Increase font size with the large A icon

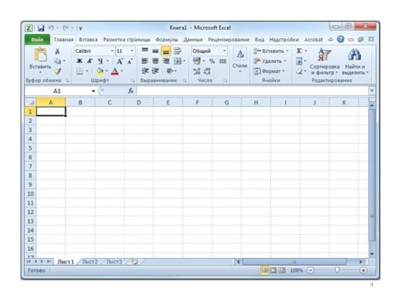(120, 61)
